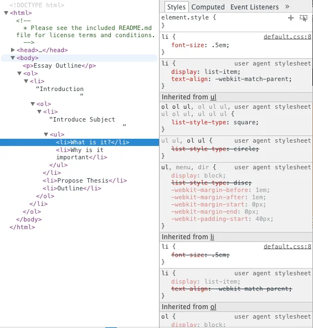Screen dimensions: 313x328
Task: Click the ul link in Inherited from ul
Action: (213, 97)
